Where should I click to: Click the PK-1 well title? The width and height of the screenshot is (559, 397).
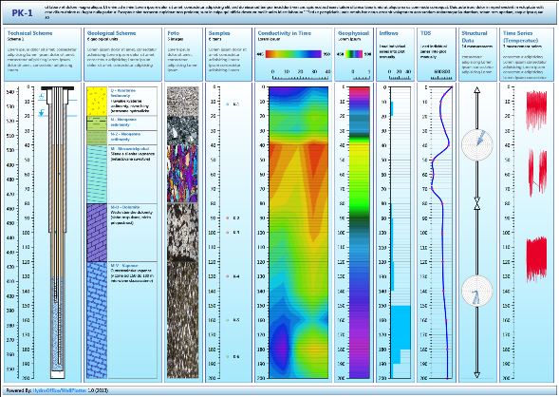[22, 13]
